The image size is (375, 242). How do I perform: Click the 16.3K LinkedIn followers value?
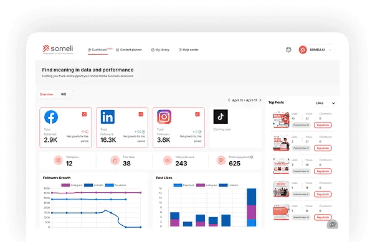[108, 140]
